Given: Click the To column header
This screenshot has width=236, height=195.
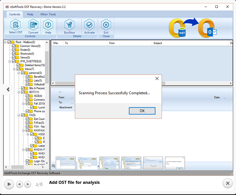Looking at the screenshot, I should point(85,43).
